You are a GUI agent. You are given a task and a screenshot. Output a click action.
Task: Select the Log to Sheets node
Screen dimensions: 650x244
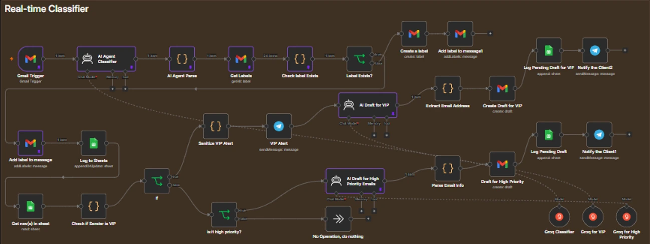pos(94,143)
